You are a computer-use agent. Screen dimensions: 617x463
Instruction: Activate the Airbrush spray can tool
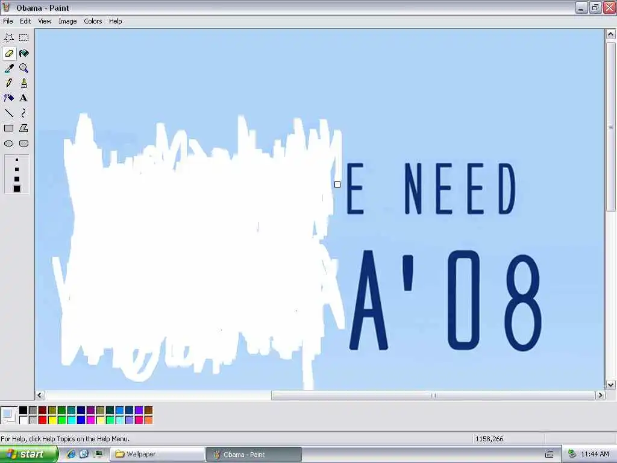point(8,98)
